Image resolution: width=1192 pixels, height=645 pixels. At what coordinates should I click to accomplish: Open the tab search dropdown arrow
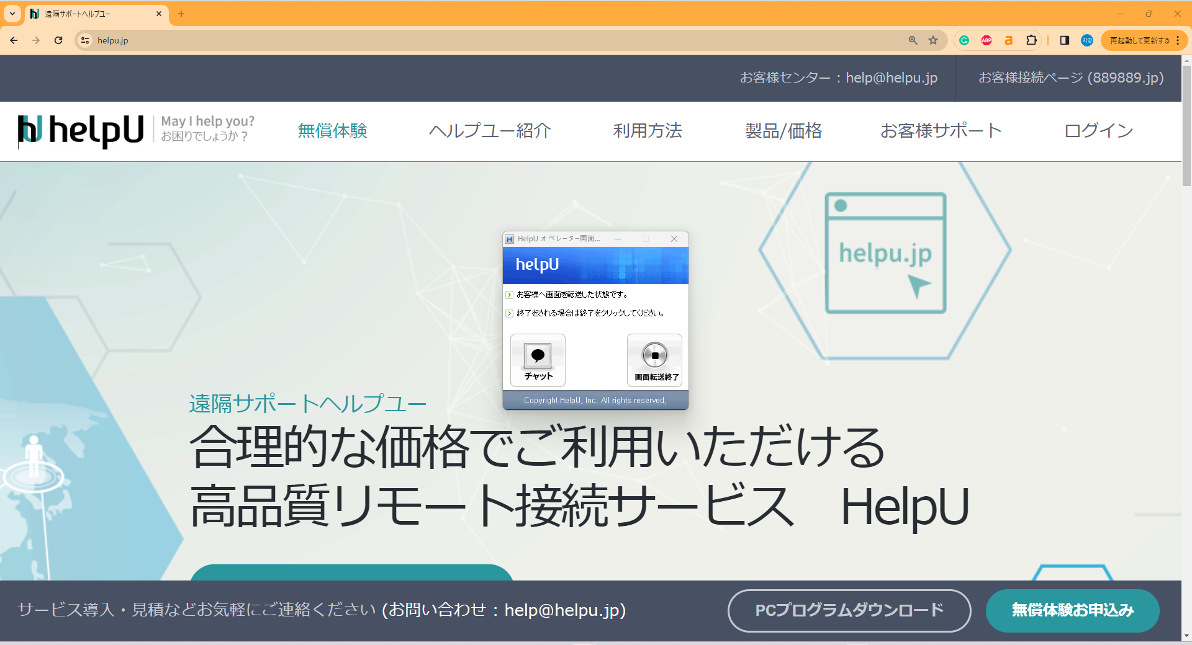12,14
